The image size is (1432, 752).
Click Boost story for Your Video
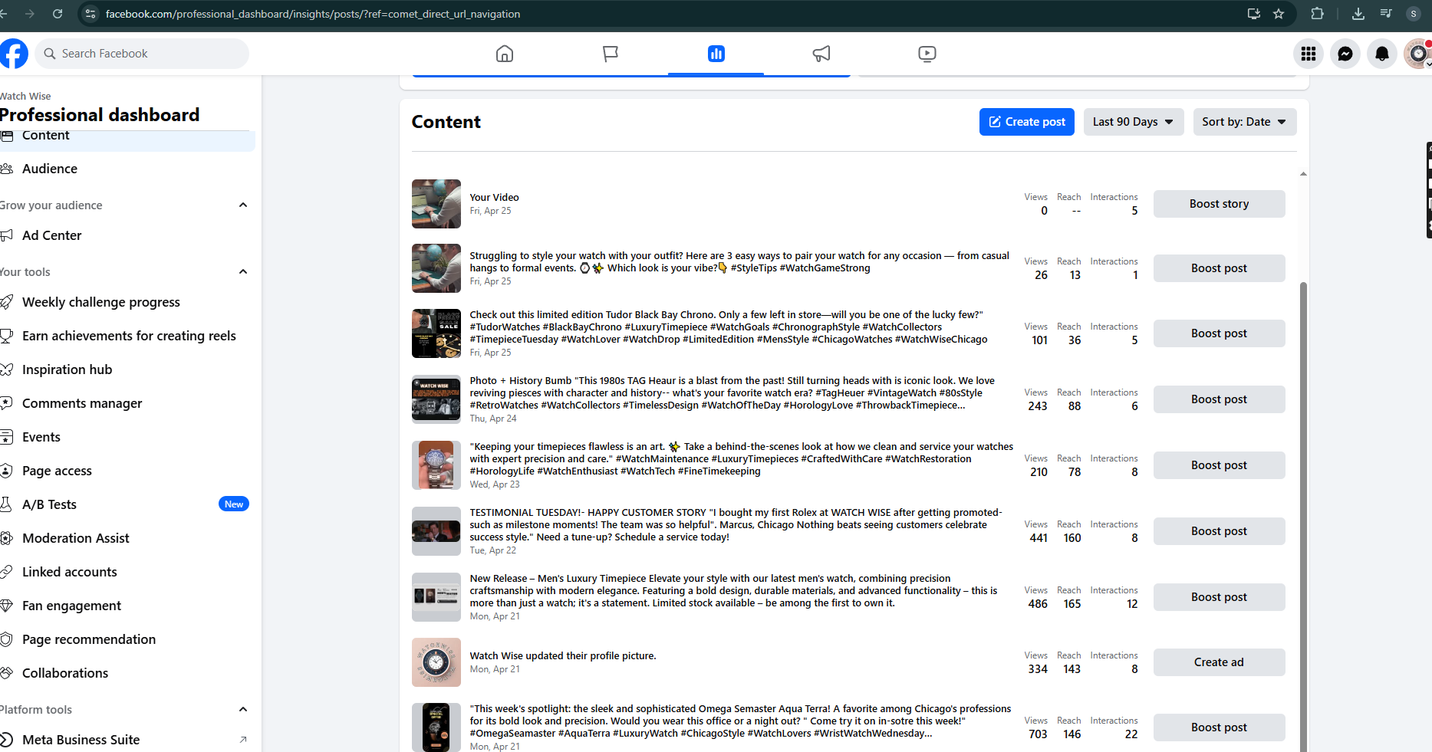(1220, 204)
